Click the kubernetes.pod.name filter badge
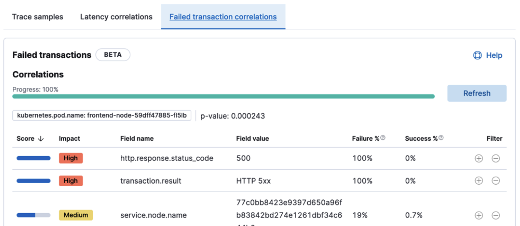Image resolution: width=520 pixels, height=226 pixels. click(102, 115)
